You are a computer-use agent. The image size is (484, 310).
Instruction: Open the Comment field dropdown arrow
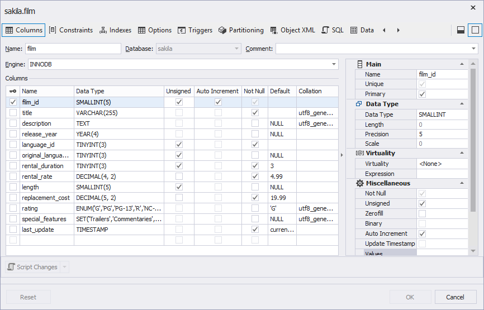point(473,49)
